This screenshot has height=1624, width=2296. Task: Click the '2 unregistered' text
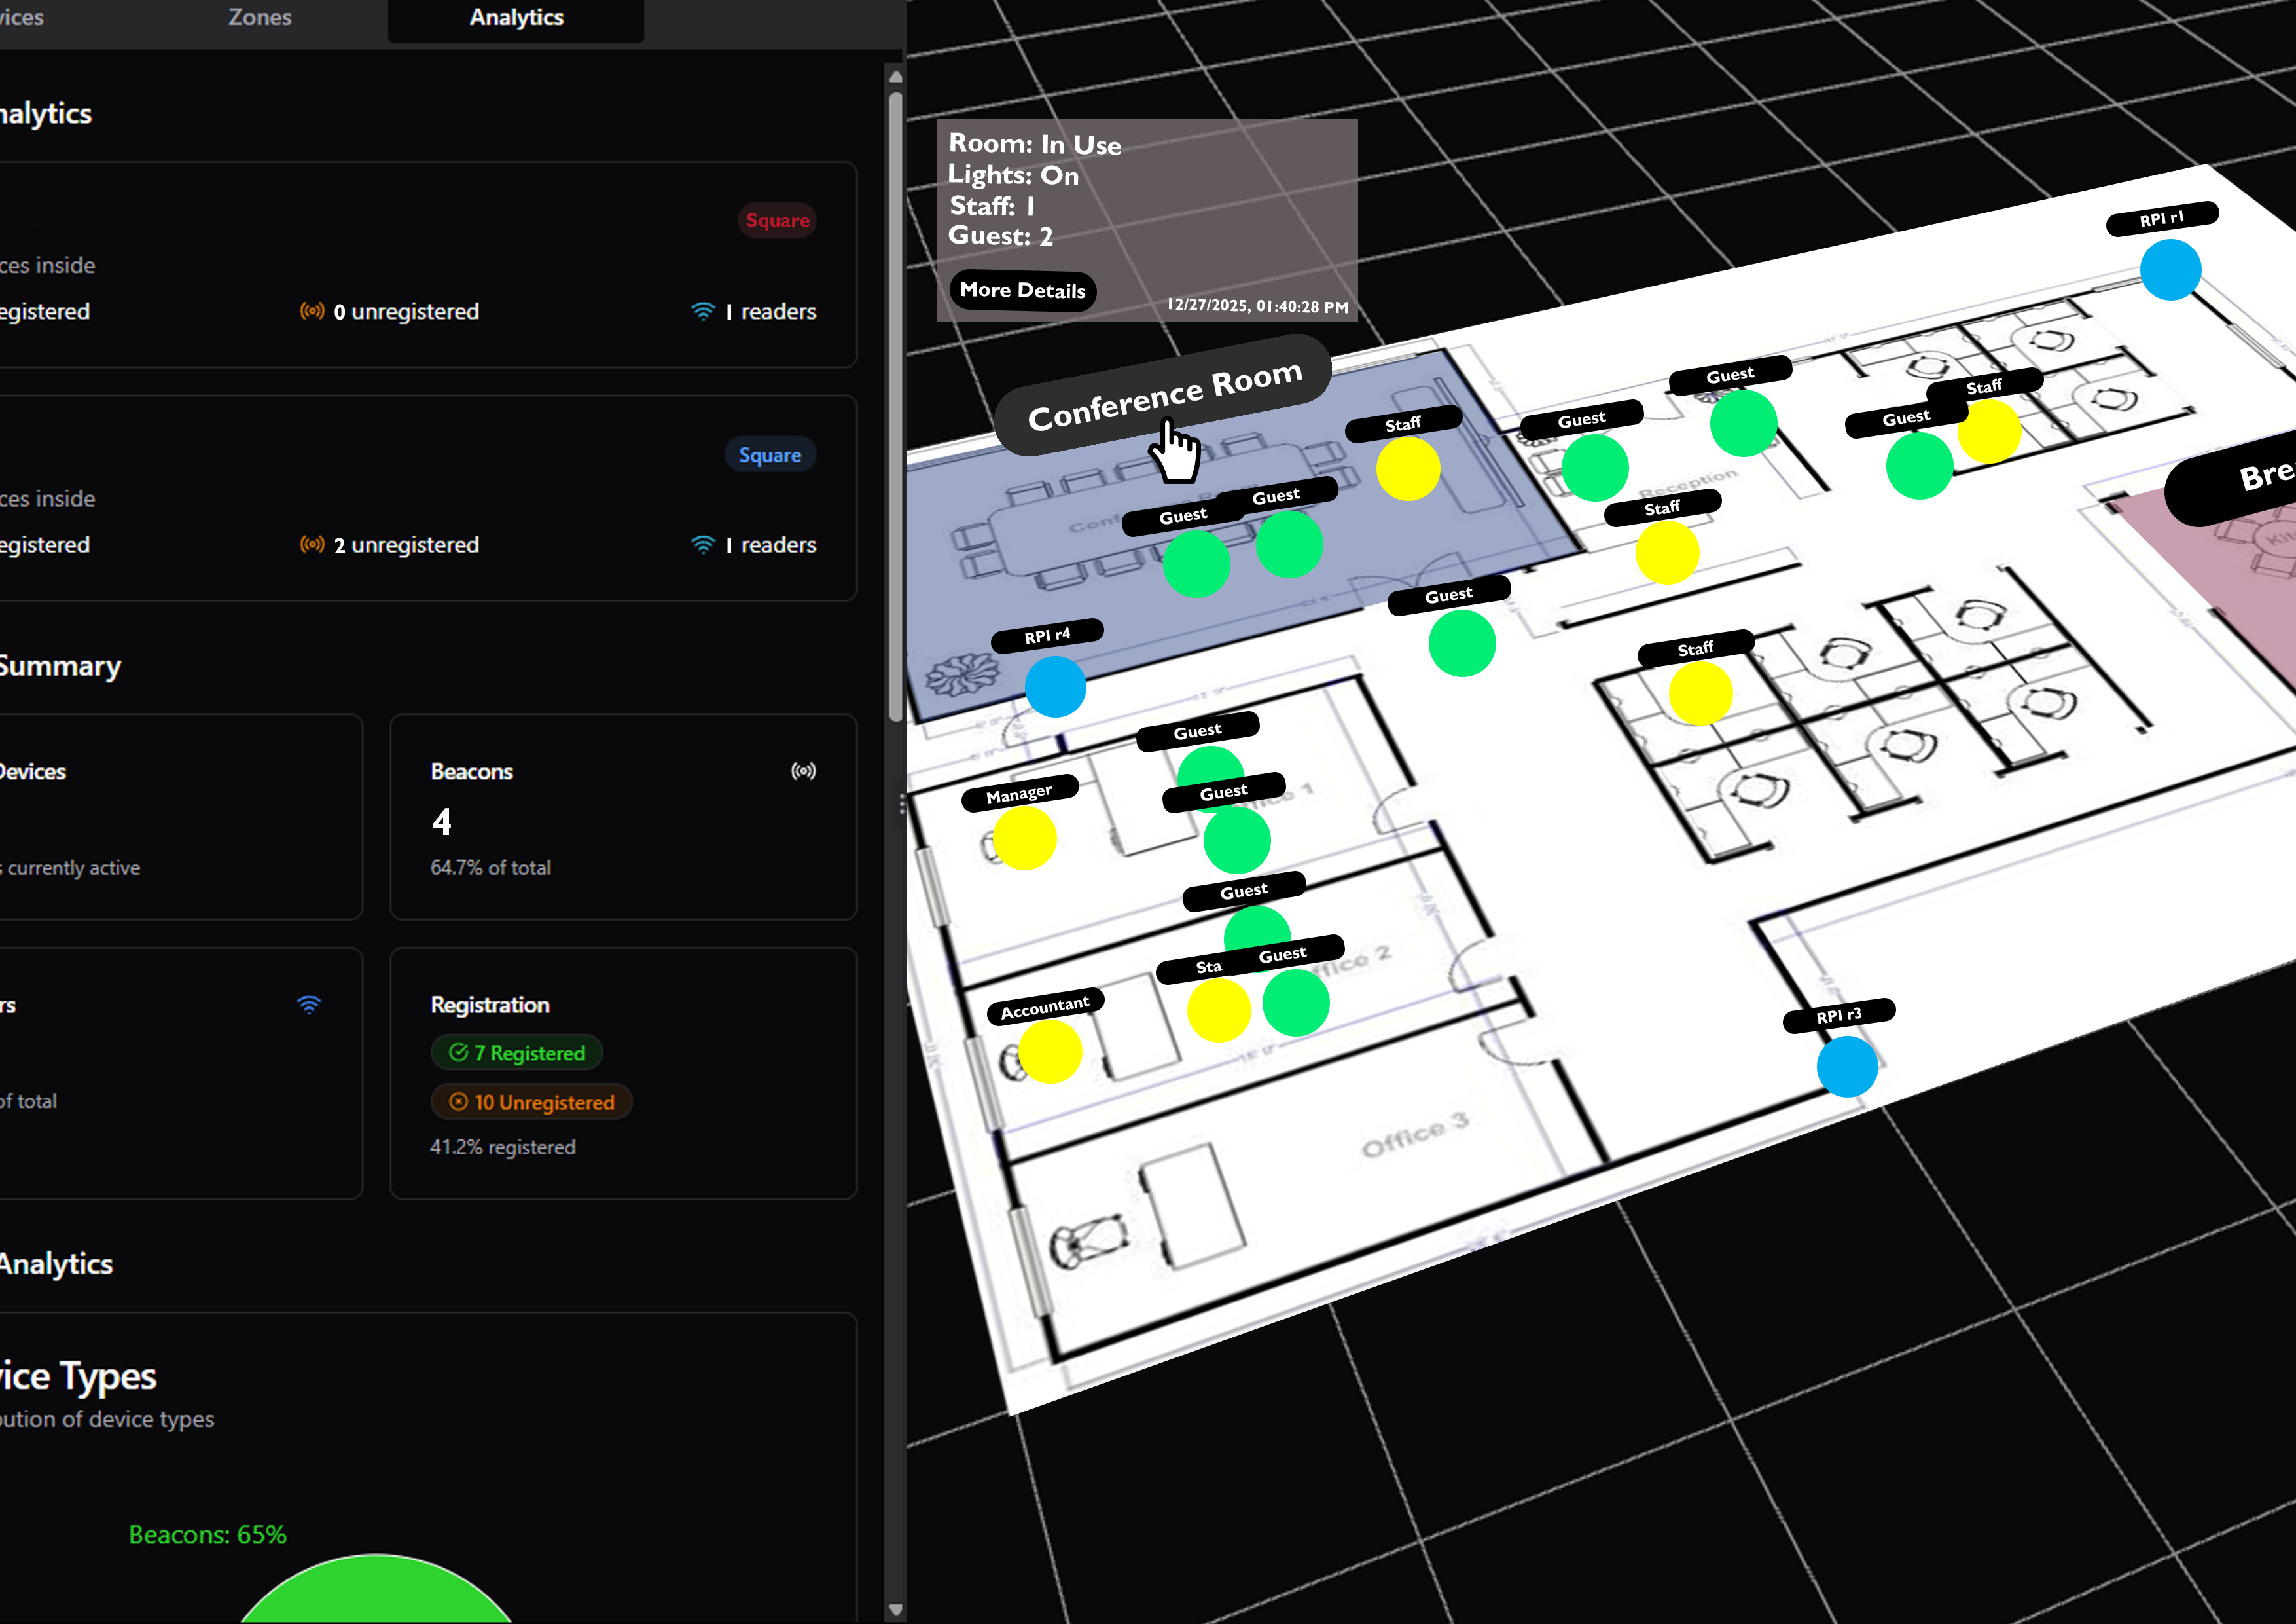click(406, 544)
